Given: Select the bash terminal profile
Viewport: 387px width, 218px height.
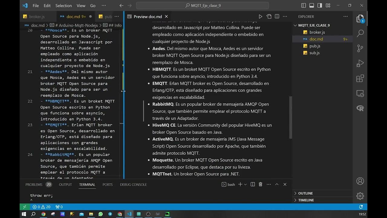Looking at the screenshot, I should (228, 184).
